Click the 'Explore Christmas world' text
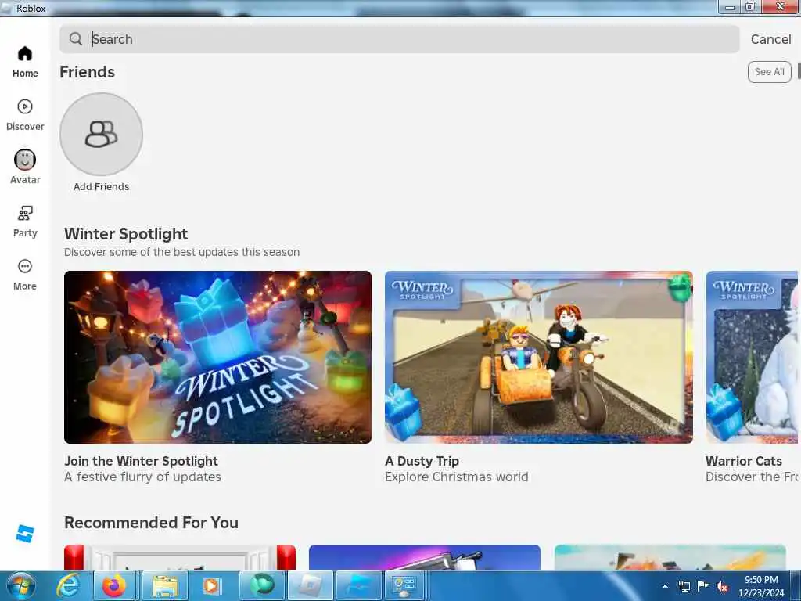Screen dimensions: 801x601 coord(456,477)
